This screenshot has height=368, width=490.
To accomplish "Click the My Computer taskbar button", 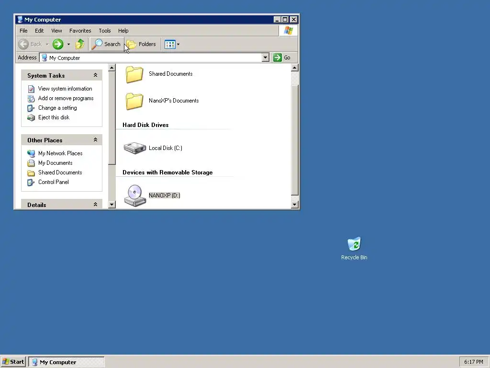I will (x=67, y=362).
